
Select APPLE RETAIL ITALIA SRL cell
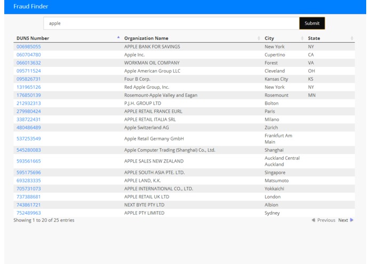coord(150,119)
